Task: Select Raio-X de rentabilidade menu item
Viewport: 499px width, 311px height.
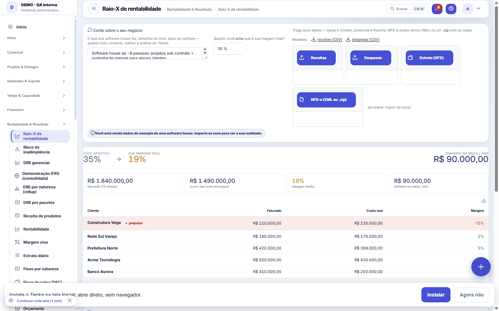Action: click(41, 136)
